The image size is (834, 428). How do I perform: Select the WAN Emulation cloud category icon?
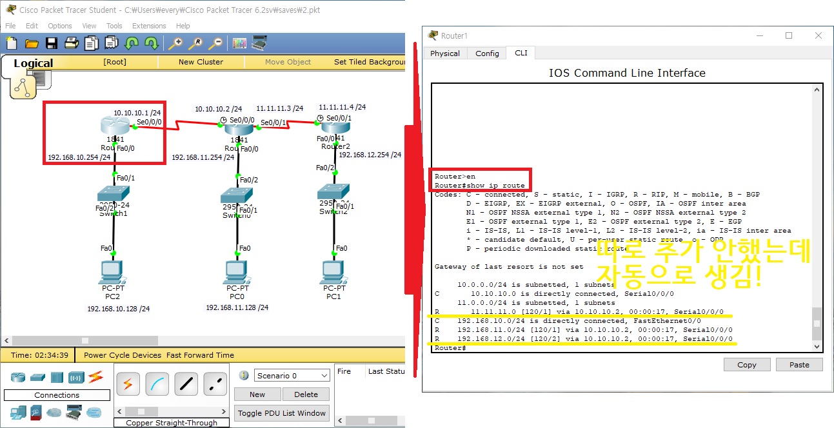coord(55,412)
